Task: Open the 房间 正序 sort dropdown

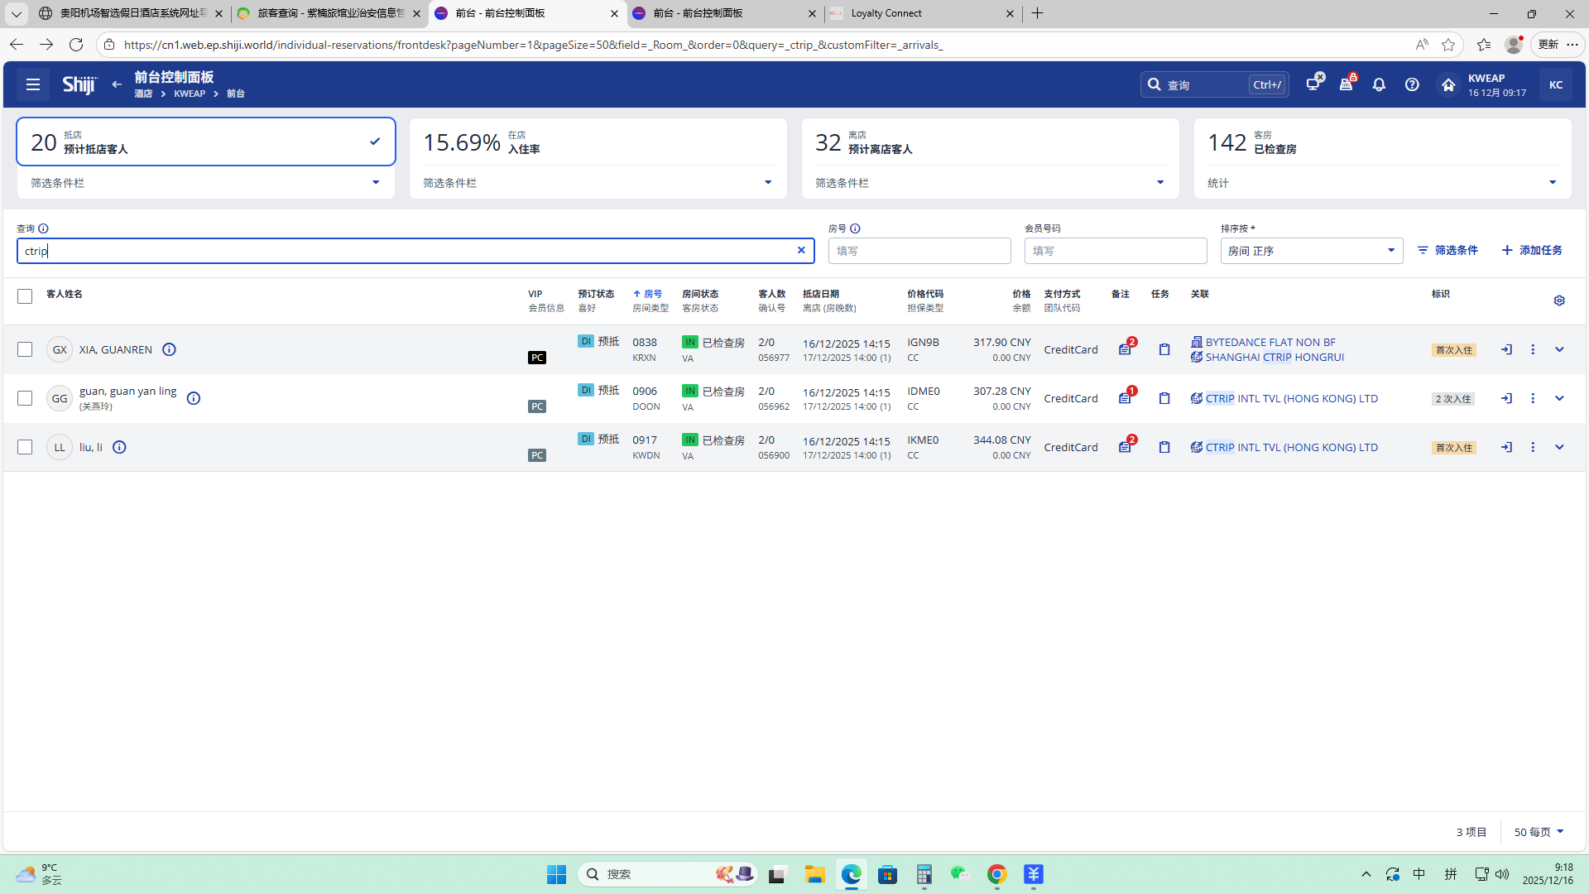Action: 1311,251
